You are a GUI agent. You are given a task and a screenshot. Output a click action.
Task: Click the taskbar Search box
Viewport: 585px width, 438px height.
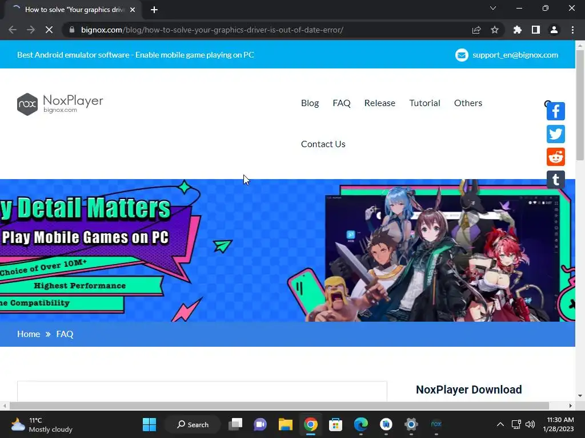[x=193, y=424]
